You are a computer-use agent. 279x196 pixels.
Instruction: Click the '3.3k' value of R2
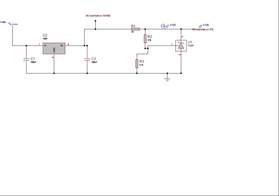(149, 40)
